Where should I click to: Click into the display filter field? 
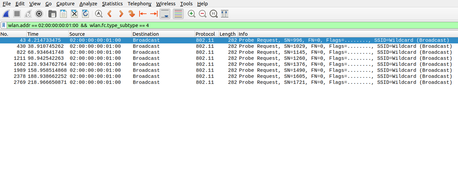[x=234, y=25]
